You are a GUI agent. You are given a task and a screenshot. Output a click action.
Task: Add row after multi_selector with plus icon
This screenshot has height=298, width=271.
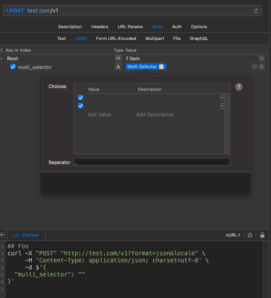click(262, 67)
